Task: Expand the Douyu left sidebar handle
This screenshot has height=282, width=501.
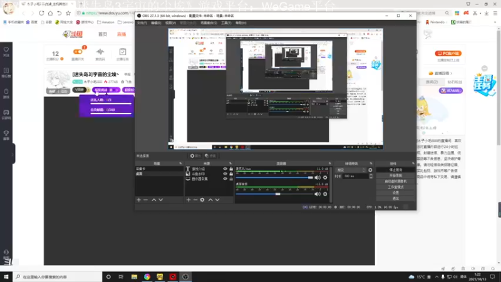Action: click(x=13, y=154)
